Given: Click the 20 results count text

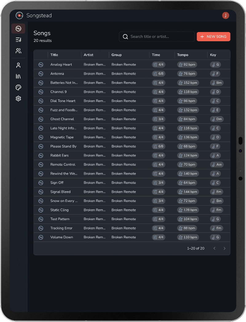Looking at the screenshot, I should point(43,41).
